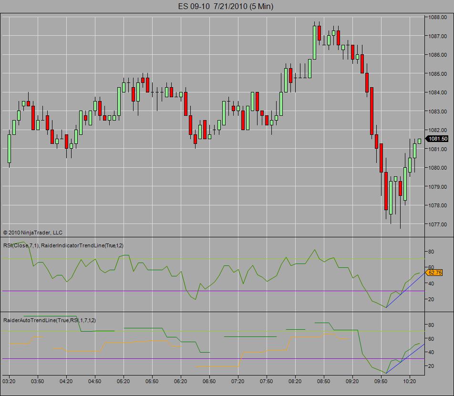
Task: Click the last green candle near 1081.50
Action: click(x=419, y=141)
